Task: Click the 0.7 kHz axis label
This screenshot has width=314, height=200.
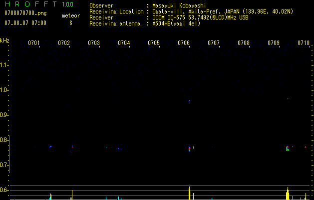Action: pos(4,165)
